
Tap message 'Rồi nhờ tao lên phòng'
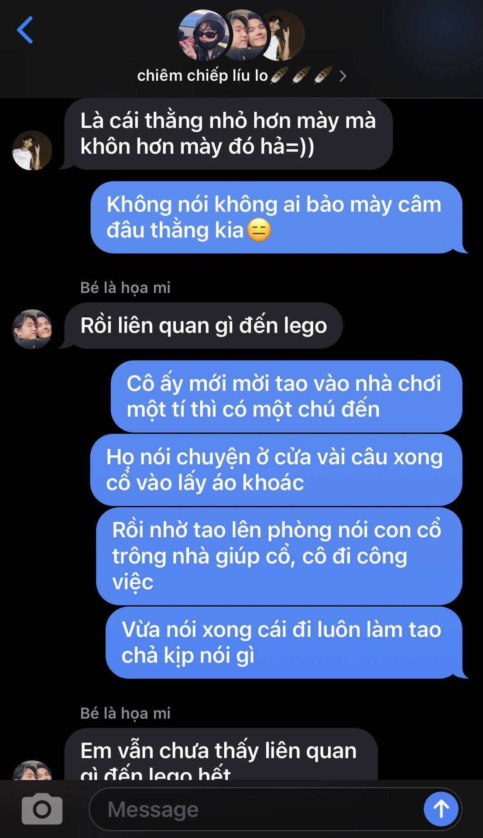tap(279, 556)
